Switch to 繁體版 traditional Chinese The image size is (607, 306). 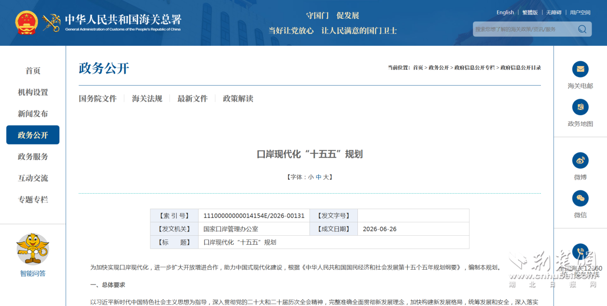(530, 12)
